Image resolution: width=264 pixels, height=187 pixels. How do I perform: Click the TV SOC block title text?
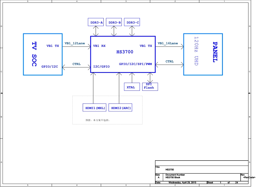pos(34,54)
